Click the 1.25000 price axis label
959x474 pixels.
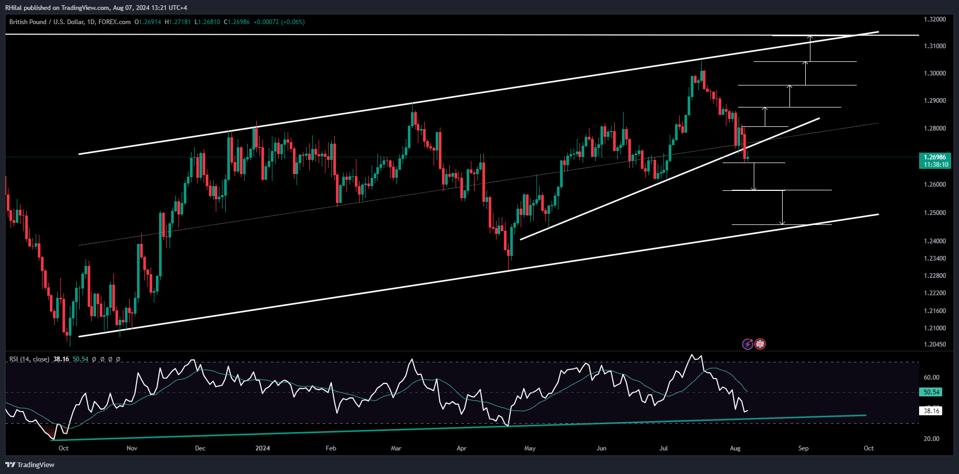[x=935, y=213]
